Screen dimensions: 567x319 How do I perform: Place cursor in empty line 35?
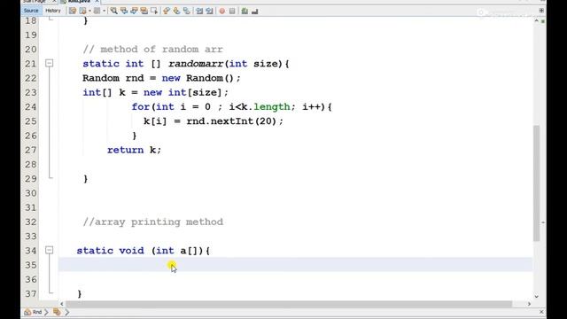(295, 265)
